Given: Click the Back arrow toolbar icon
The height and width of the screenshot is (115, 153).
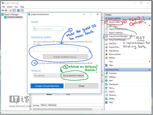Looking at the screenshot, I should [3, 10].
